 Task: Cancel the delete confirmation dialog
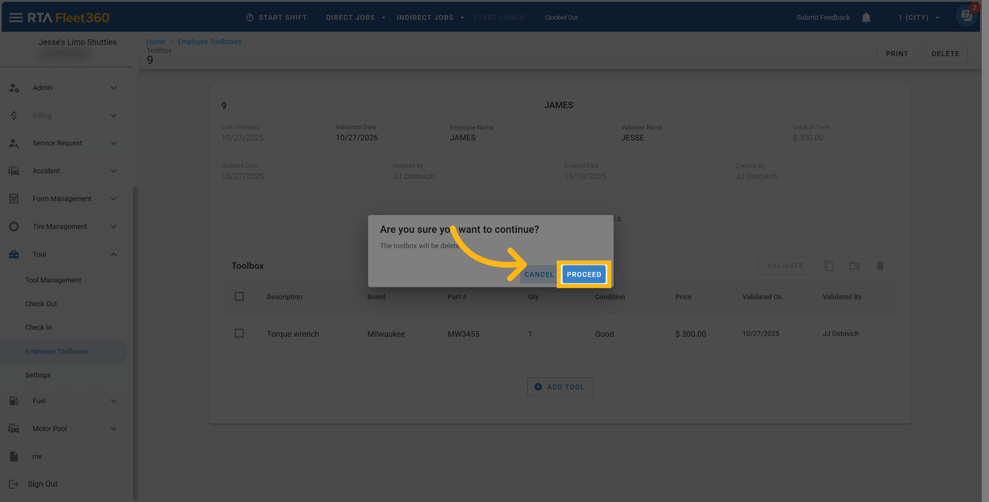pos(539,274)
